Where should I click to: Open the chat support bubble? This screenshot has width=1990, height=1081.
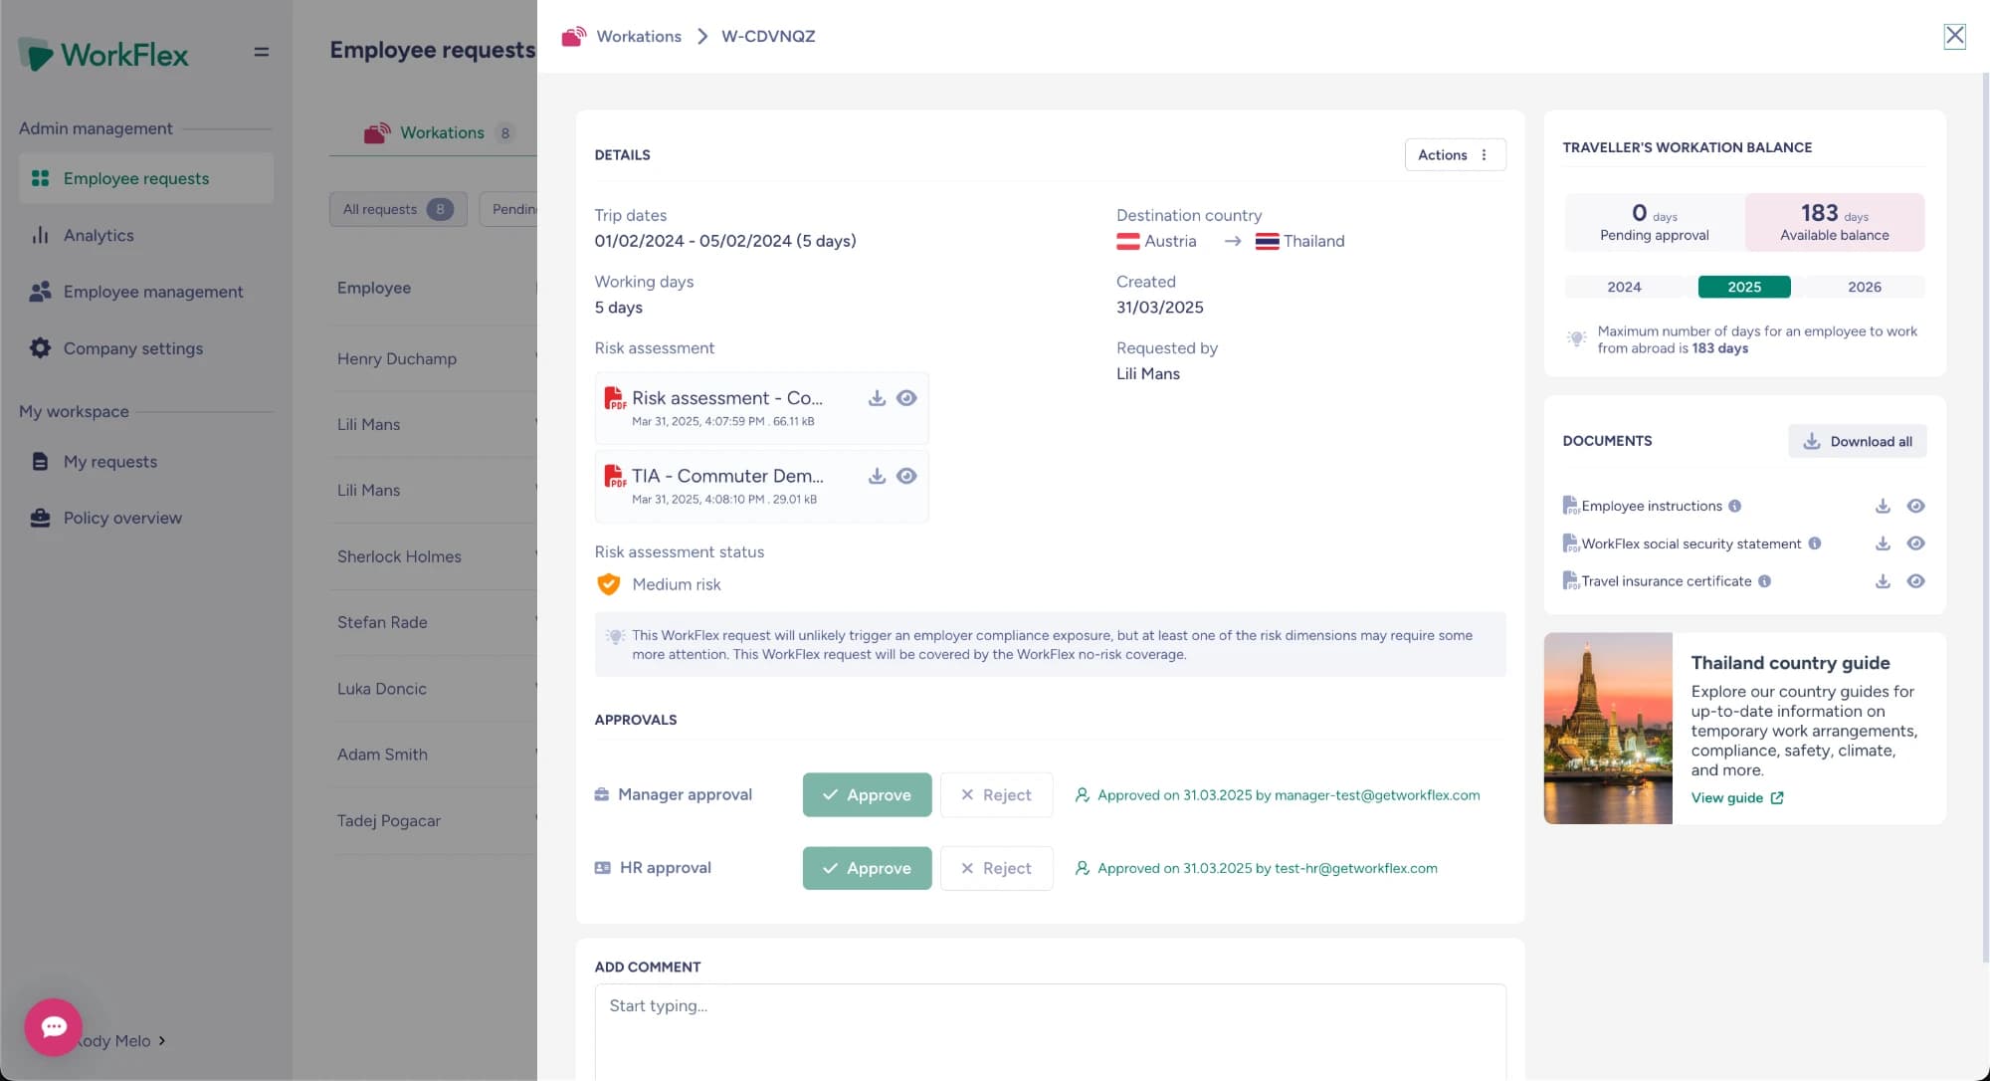point(54,1027)
